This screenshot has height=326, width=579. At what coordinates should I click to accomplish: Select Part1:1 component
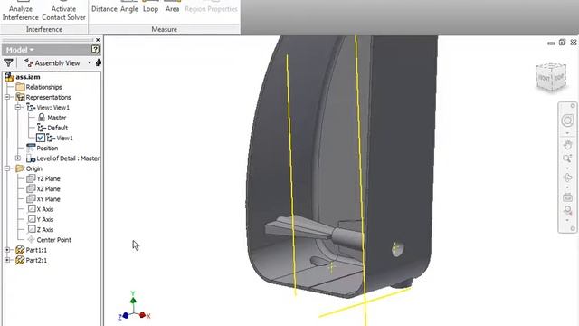pyautogui.click(x=36, y=250)
